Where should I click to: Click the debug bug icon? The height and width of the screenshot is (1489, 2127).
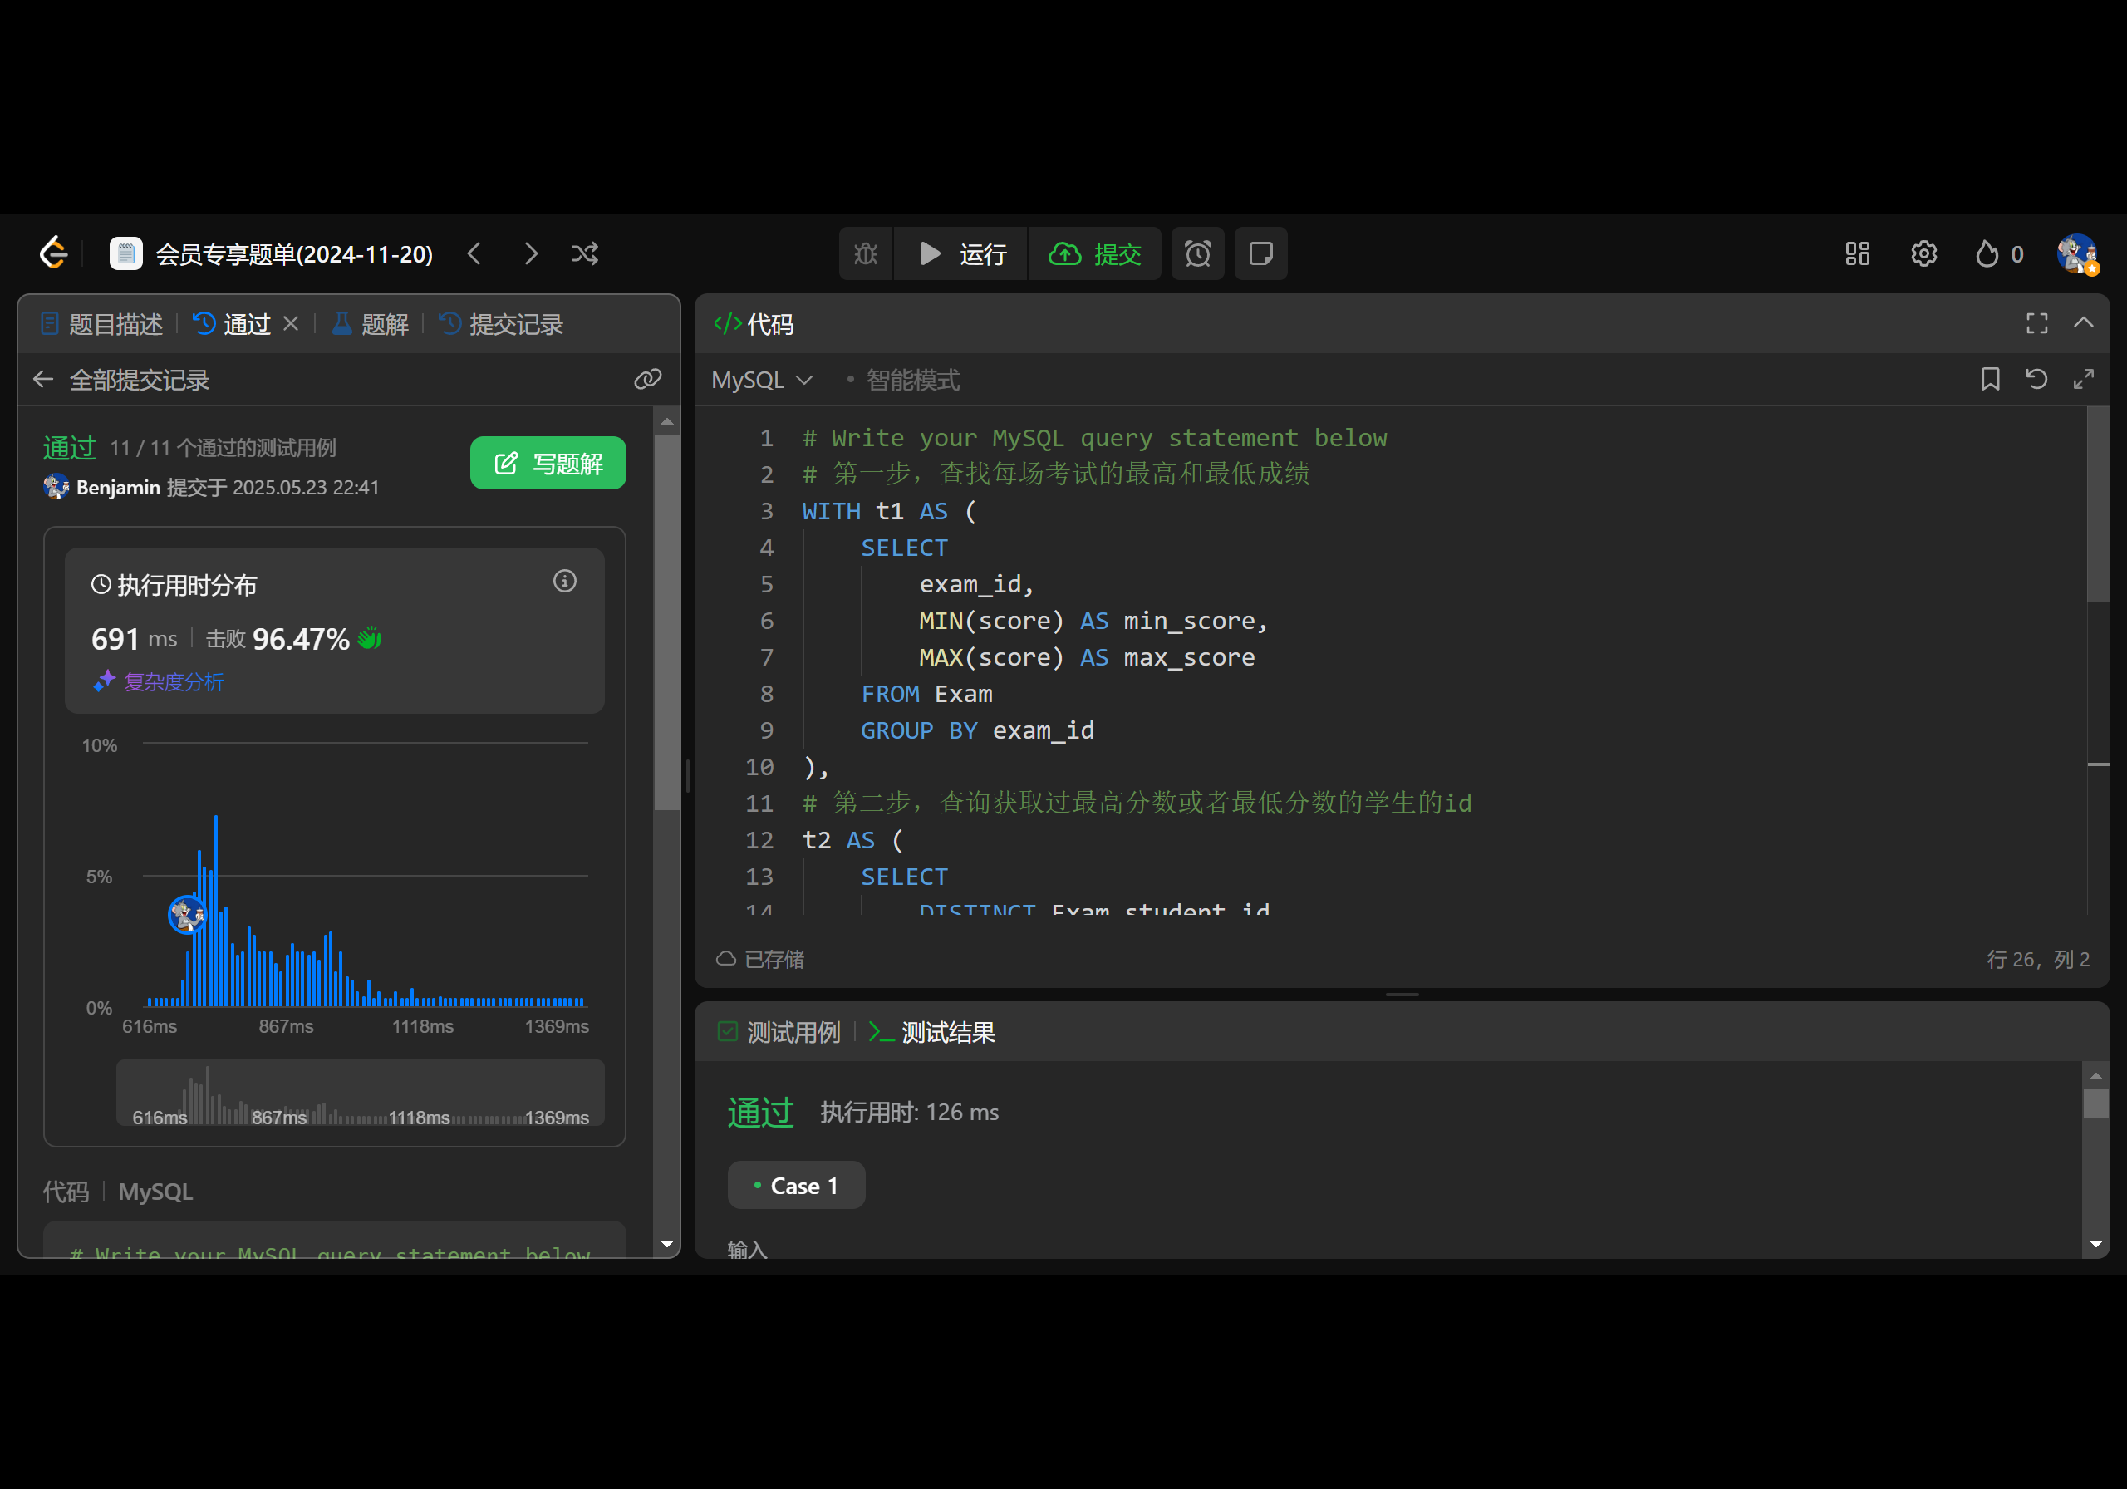(x=865, y=254)
